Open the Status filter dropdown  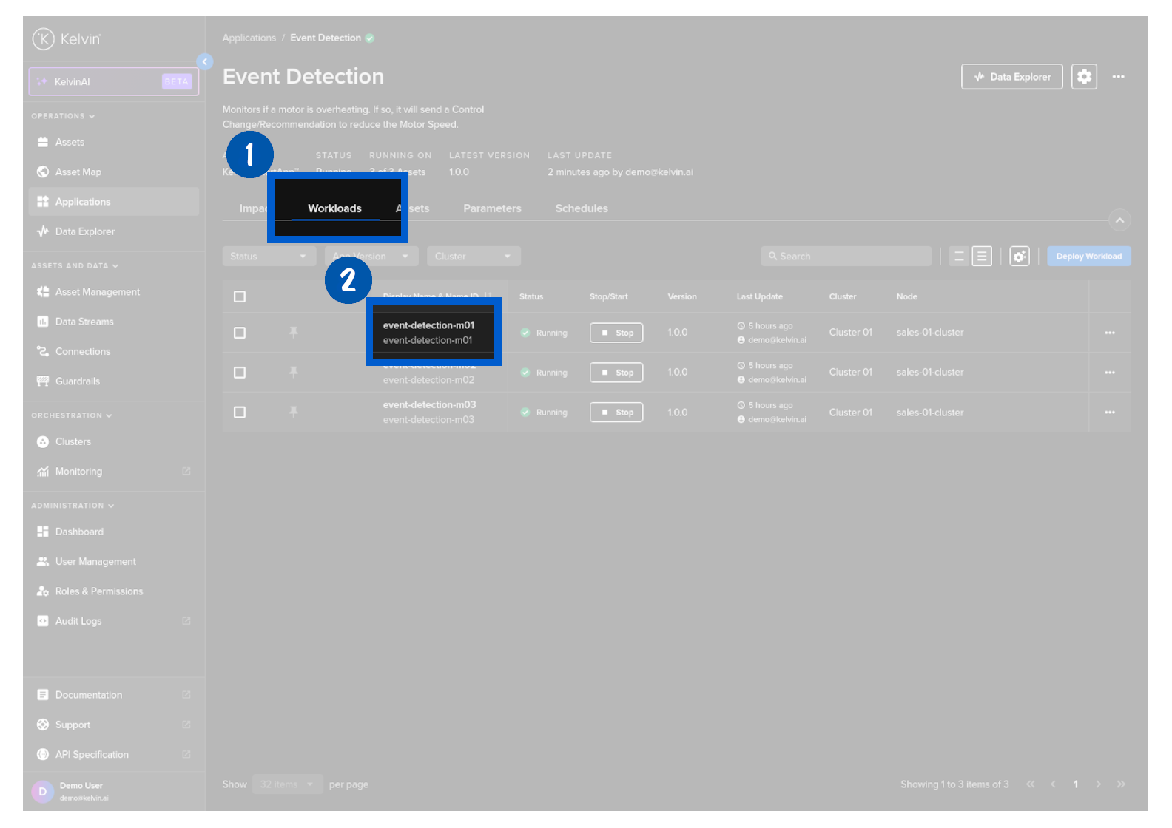[269, 257]
